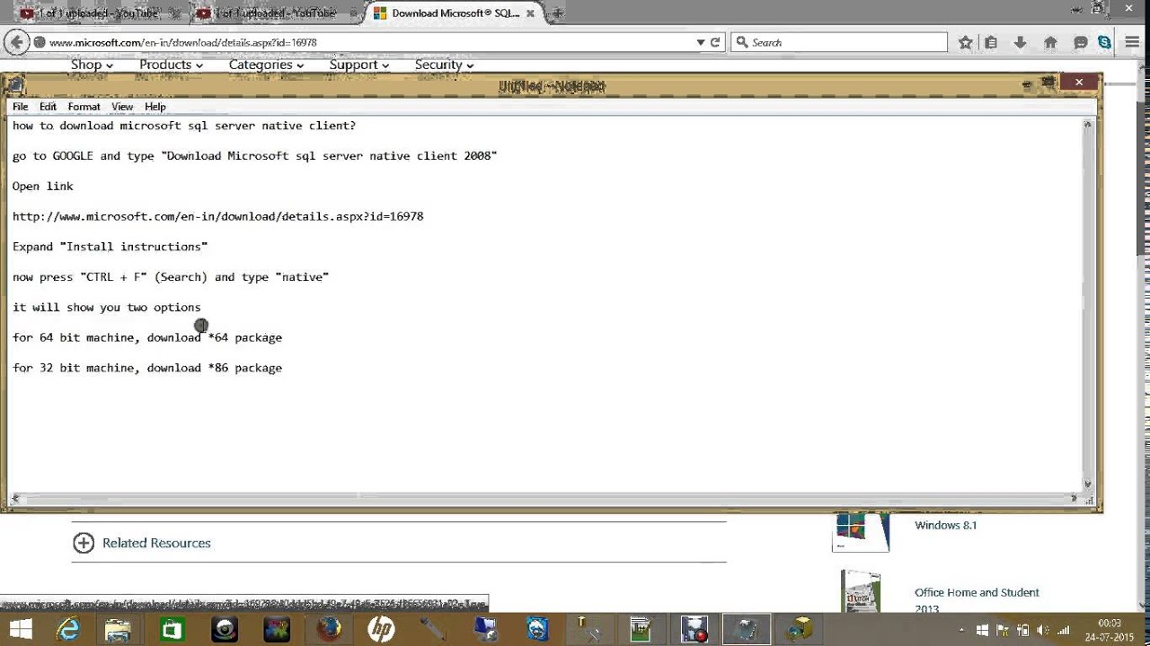Close the Notepad window
1150x646 pixels.
1078,82
